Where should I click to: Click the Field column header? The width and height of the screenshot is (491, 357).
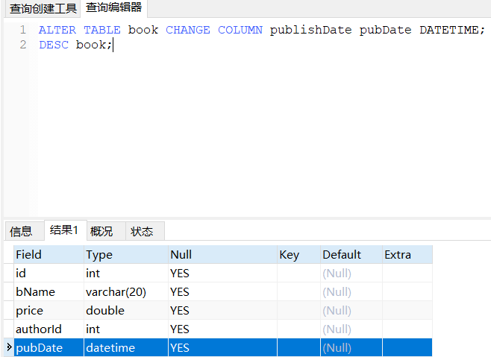click(49, 255)
